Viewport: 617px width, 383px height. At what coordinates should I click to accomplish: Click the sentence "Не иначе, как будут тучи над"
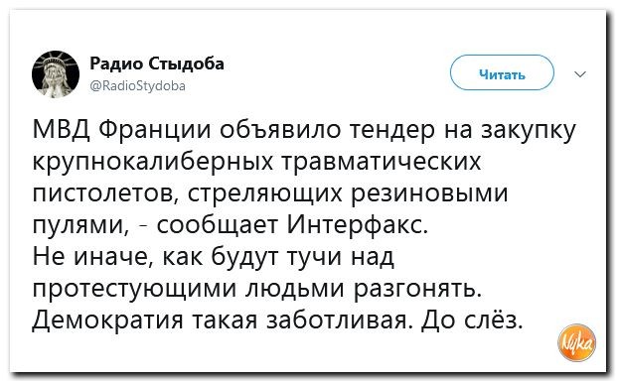214,258
